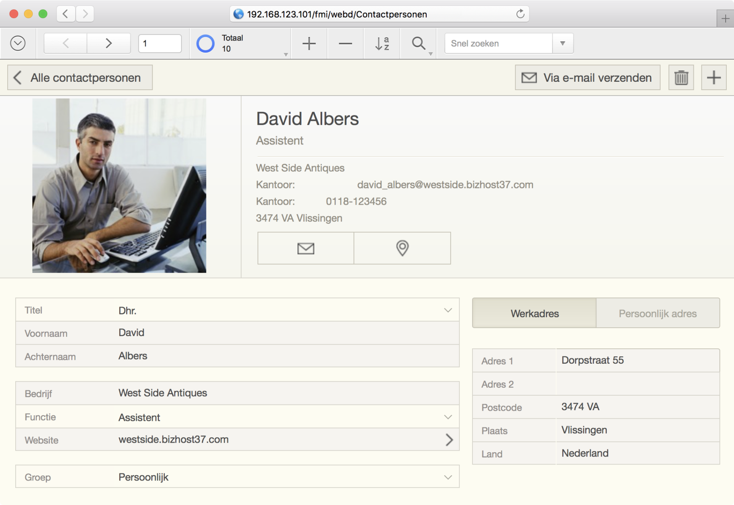Viewport: 734px width, 505px height.
Task: Click Adres 1 field Dorpstraat 55
Action: pyautogui.click(x=638, y=360)
